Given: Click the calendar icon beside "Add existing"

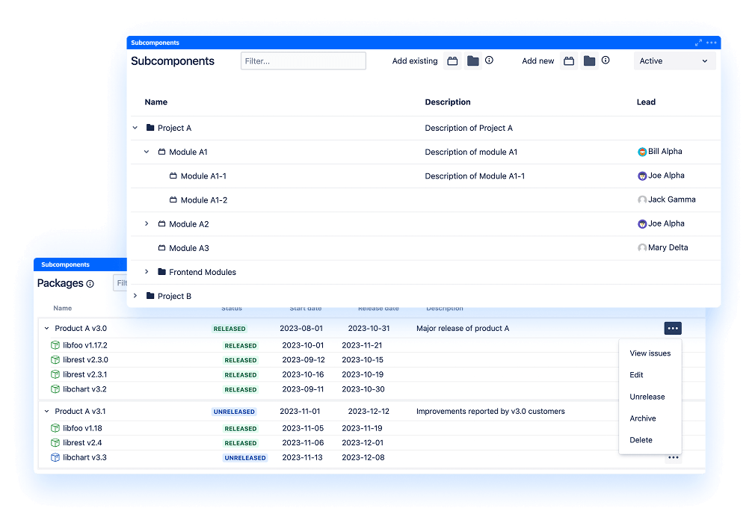Looking at the screenshot, I should coord(453,61).
